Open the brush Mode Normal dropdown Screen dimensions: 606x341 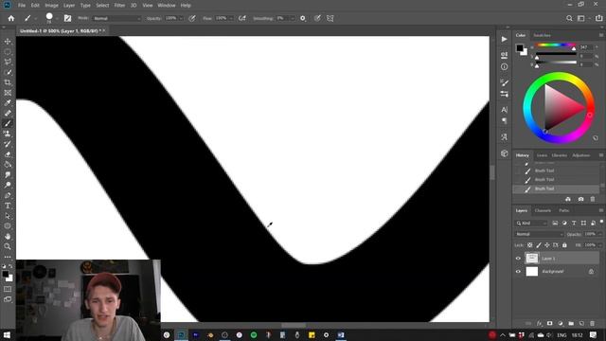click(x=117, y=18)
